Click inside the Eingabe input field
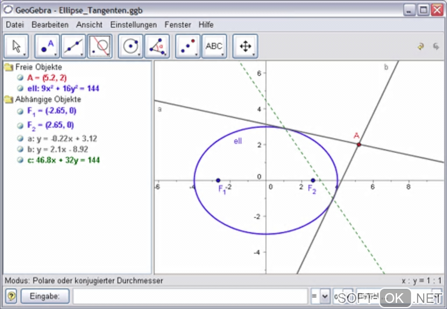 [190, 296]
